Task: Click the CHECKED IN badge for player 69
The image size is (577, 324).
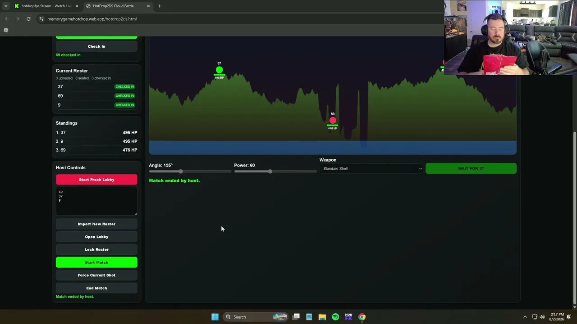Action: 124,96
